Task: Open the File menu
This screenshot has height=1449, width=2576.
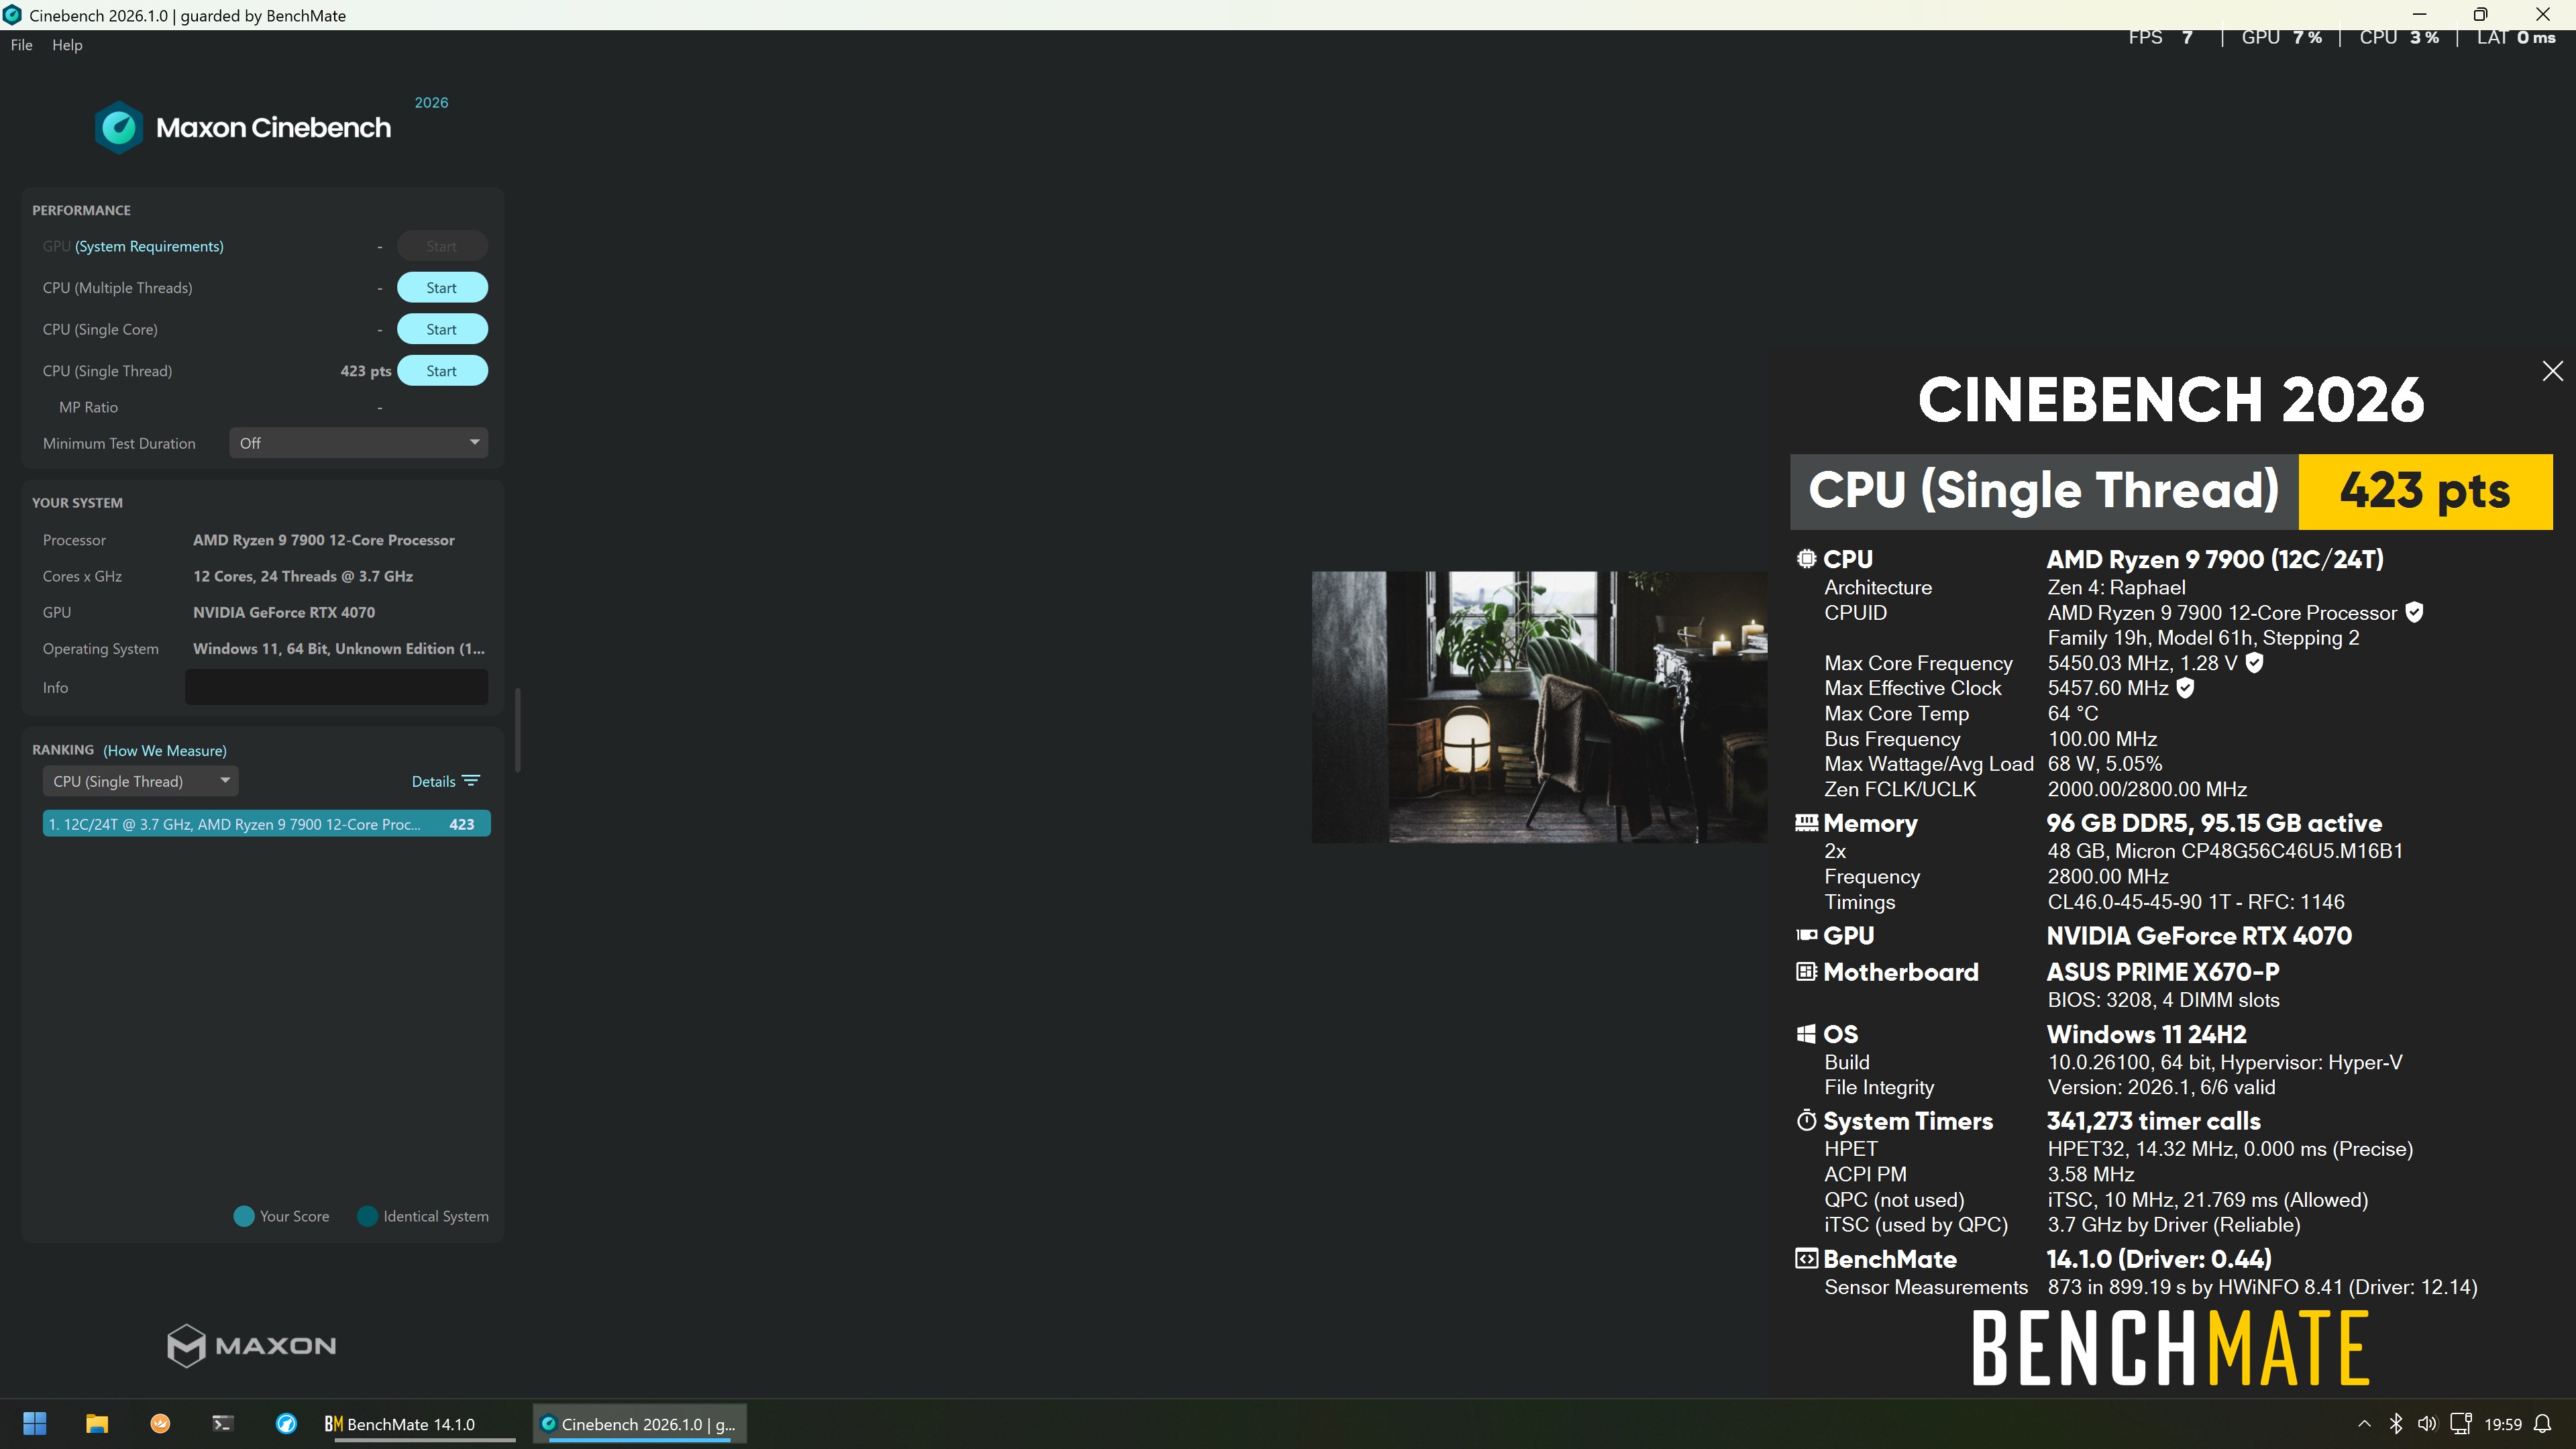Action: (21, 45)
